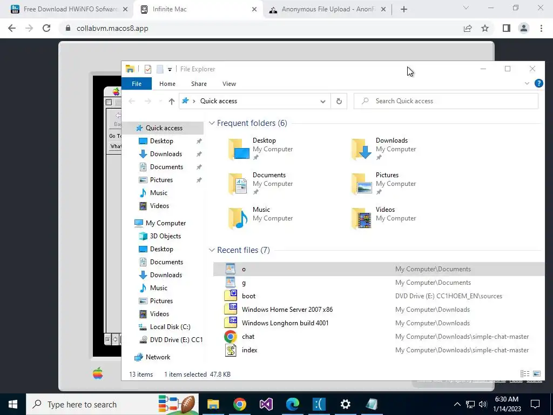The height and width of the screenshot is (415, 553).
Task: Refresh Quick access with the refresh button
Action: pos(339,101)
